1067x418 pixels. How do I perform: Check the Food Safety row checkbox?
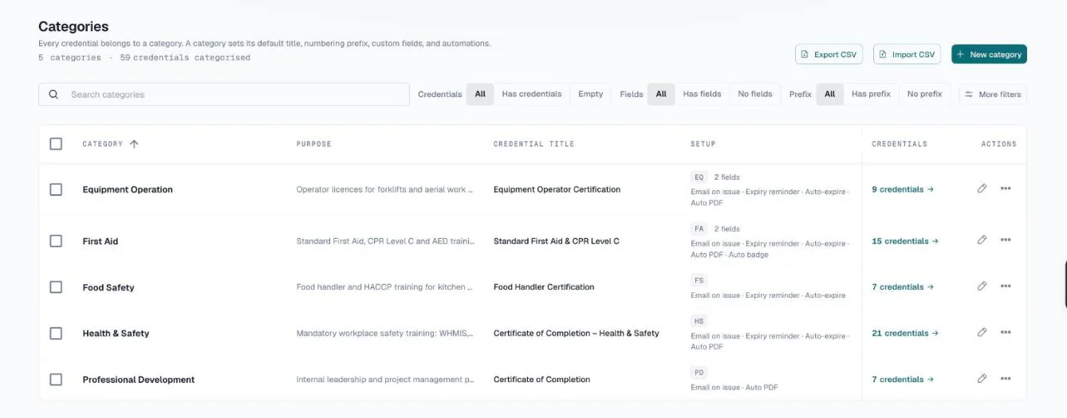coord(56,287)
